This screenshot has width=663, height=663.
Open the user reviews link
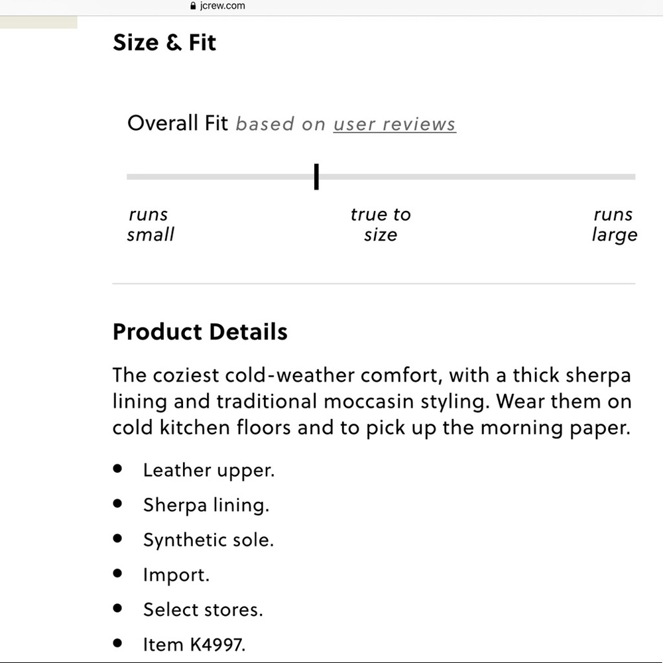[x=394, y=124]
